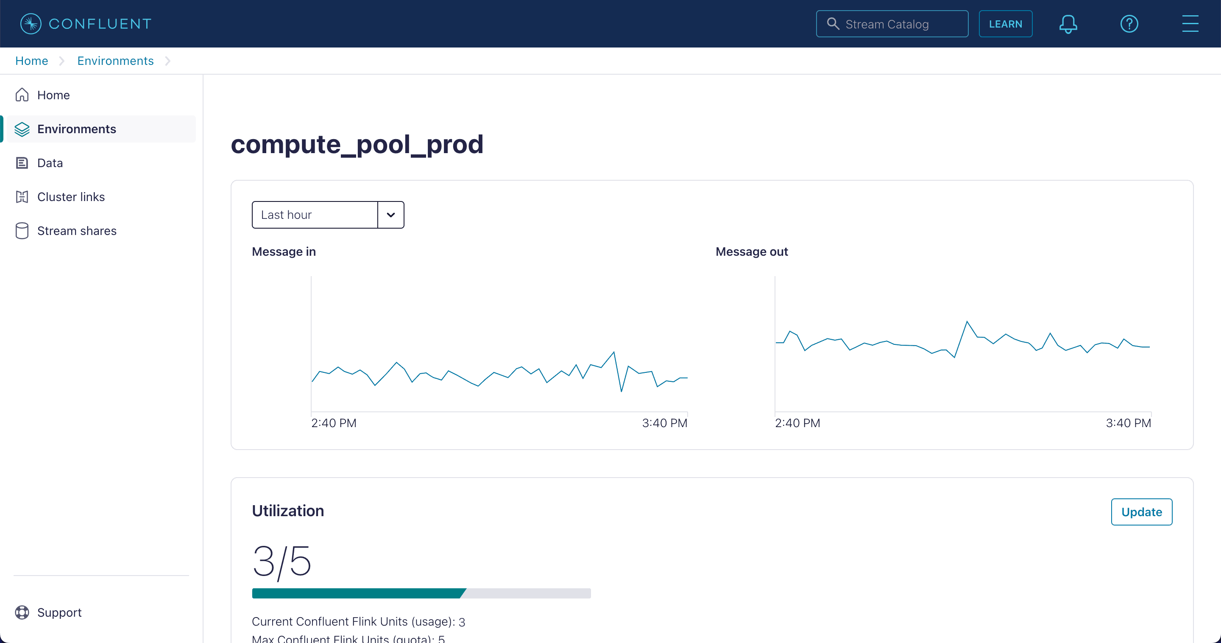This screenshot has height=643, width=1221.
Task: Open the time range chevron arrow
Action: (390, 214)
